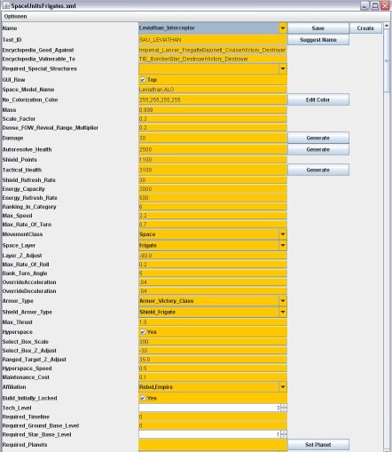Screen dimensions: 392x452
Task: Click the Save button
Action: tap(318, 28)
